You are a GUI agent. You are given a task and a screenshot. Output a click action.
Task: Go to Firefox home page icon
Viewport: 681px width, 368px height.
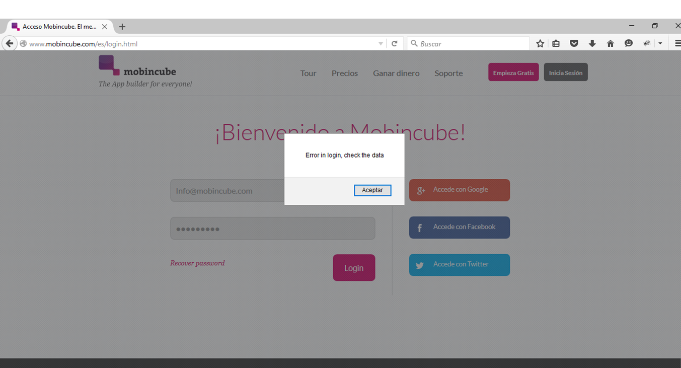(611, 44)
